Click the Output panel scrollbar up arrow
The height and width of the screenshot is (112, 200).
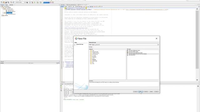pyautogui.click(x=198, y=86)
